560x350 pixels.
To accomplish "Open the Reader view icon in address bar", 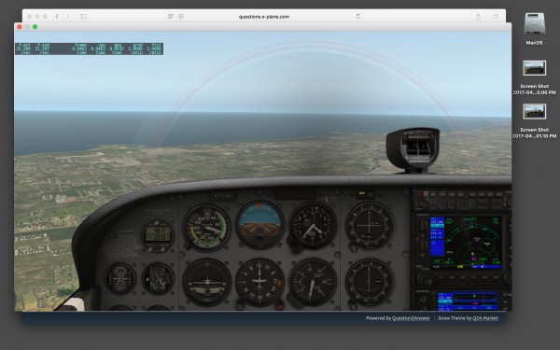I will tap(171, 17).
